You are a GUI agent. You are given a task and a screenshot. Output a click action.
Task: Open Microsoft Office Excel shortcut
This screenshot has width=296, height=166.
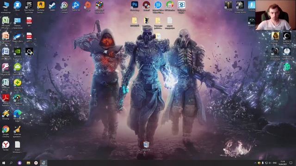point(6,20)
